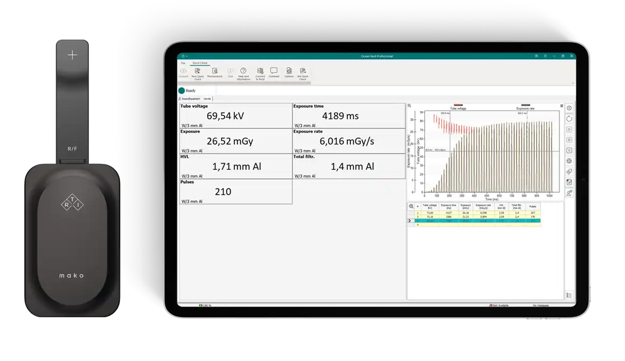Click the tag icon in right sidebar
Image resolution: width=625 pixels, height=361 pixels.
tap(569, 171)
